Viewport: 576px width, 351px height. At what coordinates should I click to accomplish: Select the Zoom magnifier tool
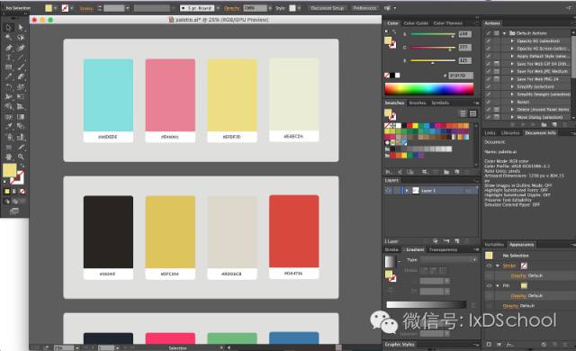[x=21, y=157]
